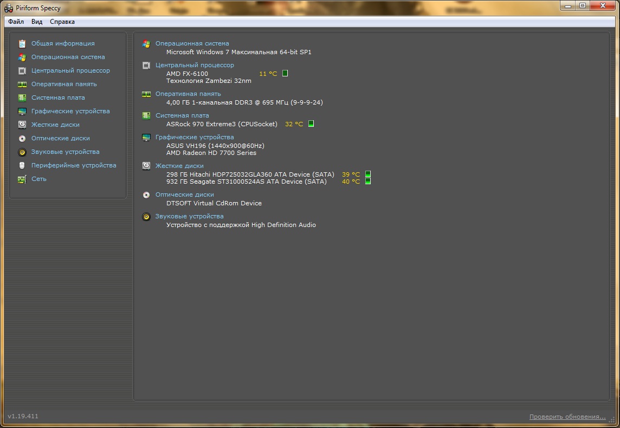Go to Операционная система in the sidebar

[68, 57]
